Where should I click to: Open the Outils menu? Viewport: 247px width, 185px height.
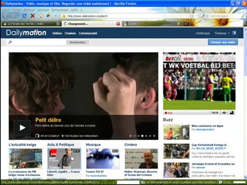[74, 10]
